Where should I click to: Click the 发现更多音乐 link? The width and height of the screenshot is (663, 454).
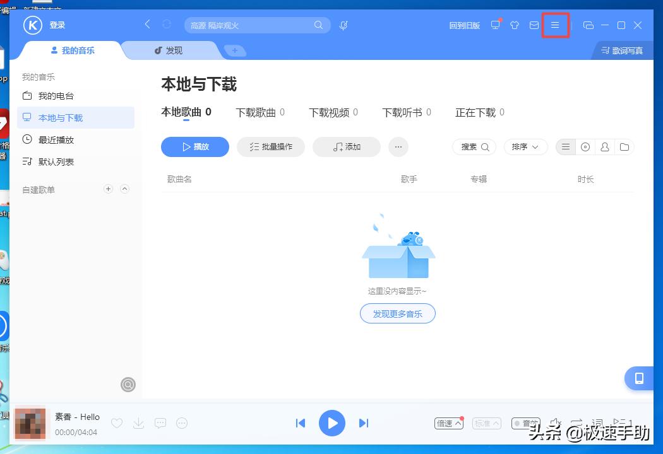[398, 313]
